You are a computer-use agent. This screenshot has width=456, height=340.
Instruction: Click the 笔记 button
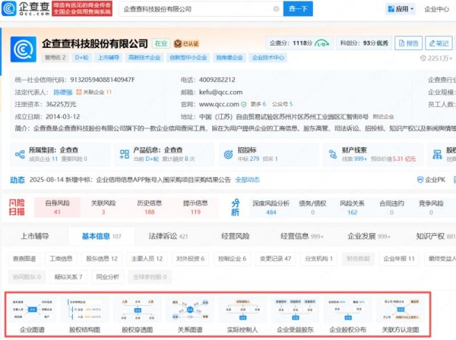point(439,43)
